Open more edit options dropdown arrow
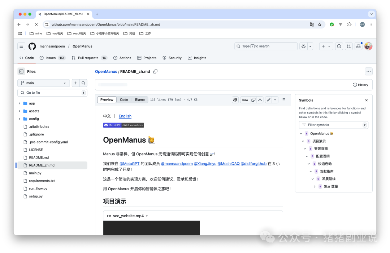The width and height of the screenshot is (390, 253). click(275, 100)
